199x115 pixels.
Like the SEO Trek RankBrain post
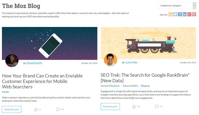(134, 106)
